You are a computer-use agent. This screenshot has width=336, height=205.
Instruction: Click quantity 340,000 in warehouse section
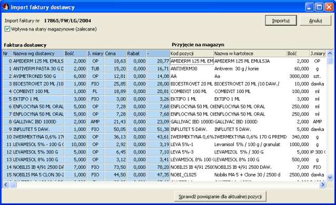[x=298, y=137]
